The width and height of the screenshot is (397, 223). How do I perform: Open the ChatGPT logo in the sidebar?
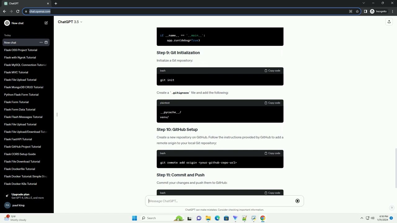[7, 23]
